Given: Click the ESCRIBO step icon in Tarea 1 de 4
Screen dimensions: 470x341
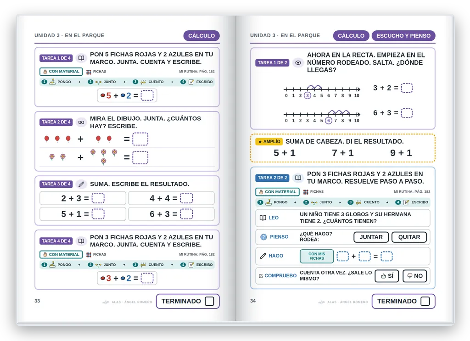Looking at the screenshot, I should pos(191,82).
